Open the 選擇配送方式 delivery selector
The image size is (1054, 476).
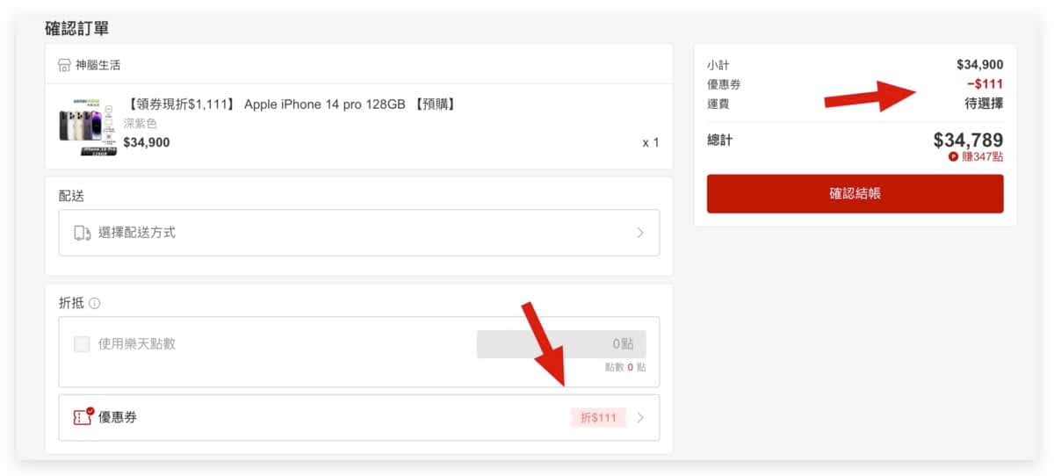(x=359, y=233)
